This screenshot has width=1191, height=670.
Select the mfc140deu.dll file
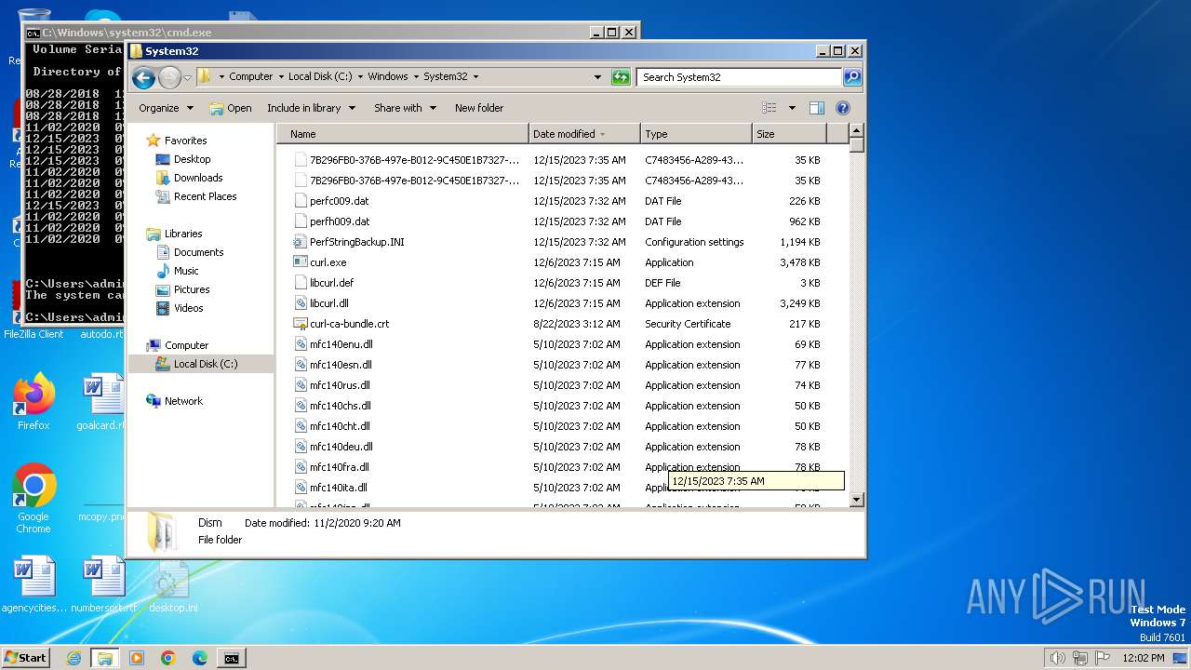pyautogui.click(x=341, y=447)
